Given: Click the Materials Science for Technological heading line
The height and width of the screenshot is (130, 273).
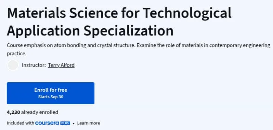Looking at the screenshot, I should 119,13.
